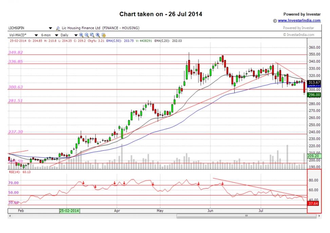Click the horizontal scrollbar right arrow

tap(319, 216)
